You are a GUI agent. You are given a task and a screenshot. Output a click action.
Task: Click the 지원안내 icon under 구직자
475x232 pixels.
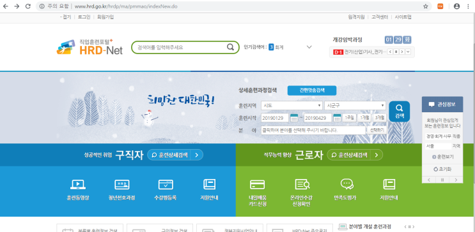tap(209, 184)
